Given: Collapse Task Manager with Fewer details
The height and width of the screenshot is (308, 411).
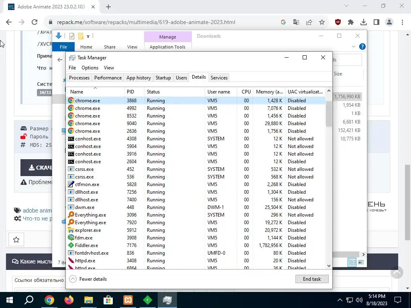Looking at the screenshot, I should coord(88,279).
